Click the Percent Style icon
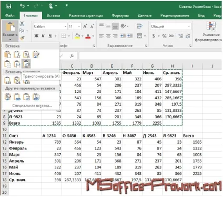The image size is (223, 197). coord(164,36)
